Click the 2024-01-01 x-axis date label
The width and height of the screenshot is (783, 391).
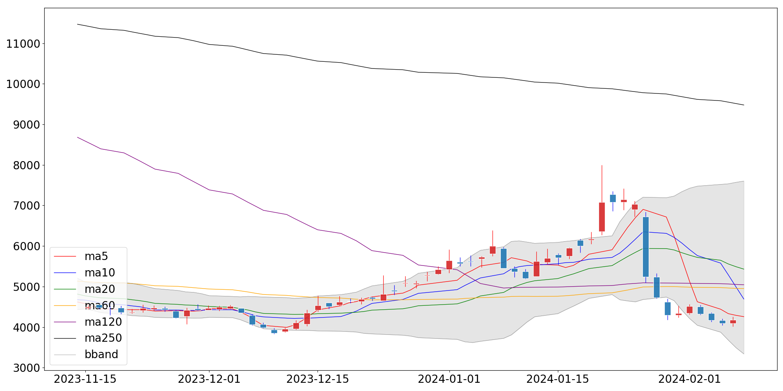(x=449, y=379)
